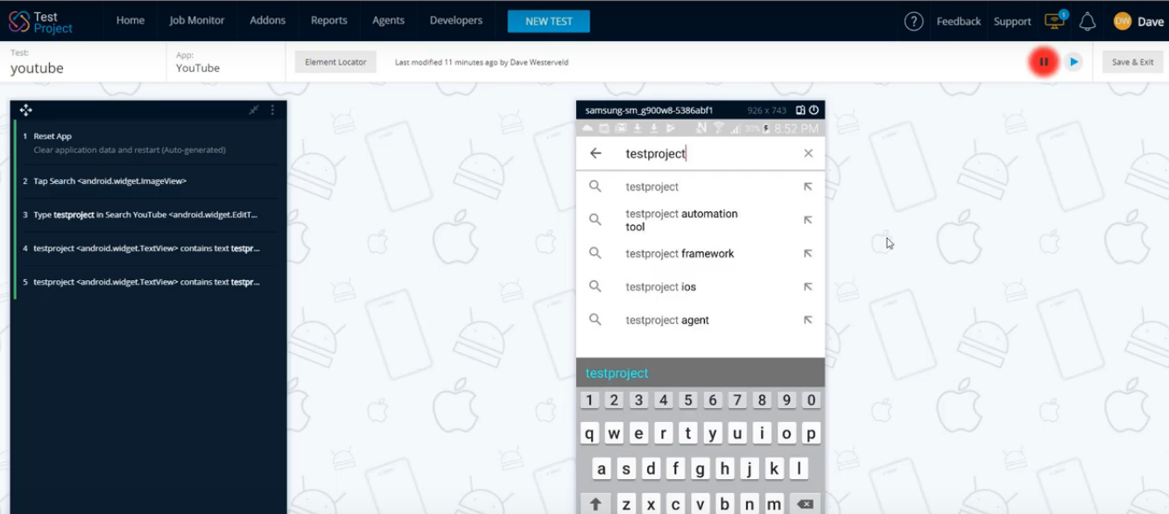1169x514 pixels.
Task: Tap the fill arrow on 'testproject ios'
Action: (x=808, y=286)
